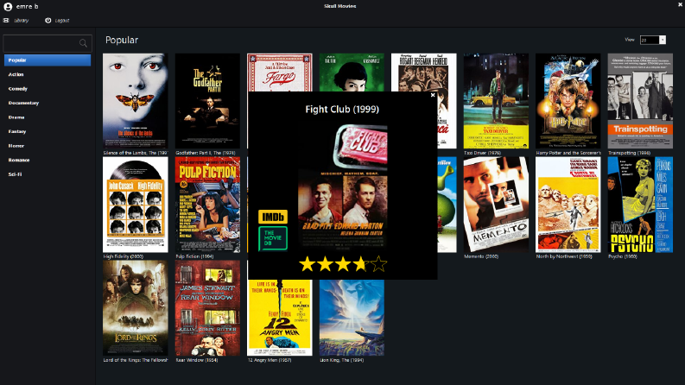The width and height of the screenshot is (685, 385).
Task: Click 'Lion King, The (1994)' title text
Action: click(341, 360)
